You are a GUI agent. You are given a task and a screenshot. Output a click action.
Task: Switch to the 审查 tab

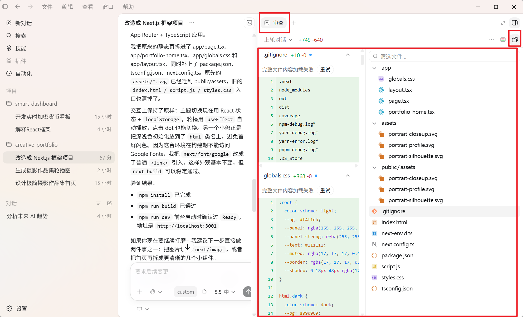coord(274,23)
